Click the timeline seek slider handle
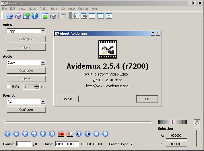This screenshot has height=151, width=204. 5,122
